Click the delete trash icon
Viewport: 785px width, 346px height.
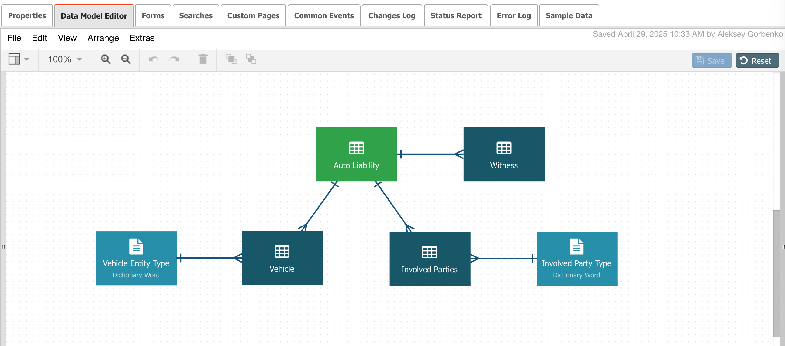[x=203, y=59]
